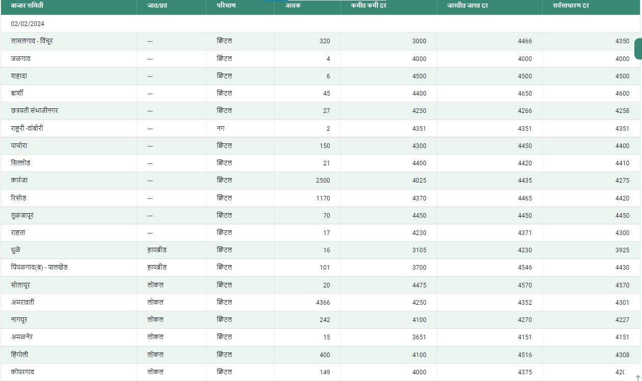The image size is (642, 381).
Task: Click the जात/प्रत column header
Action: pyautogui.click(x=157, y=6)
